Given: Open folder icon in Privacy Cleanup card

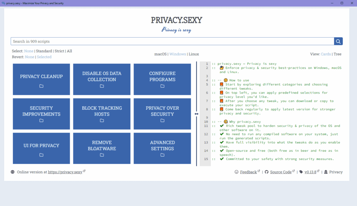Looking at the screenshot, I should tap(41, 86).
